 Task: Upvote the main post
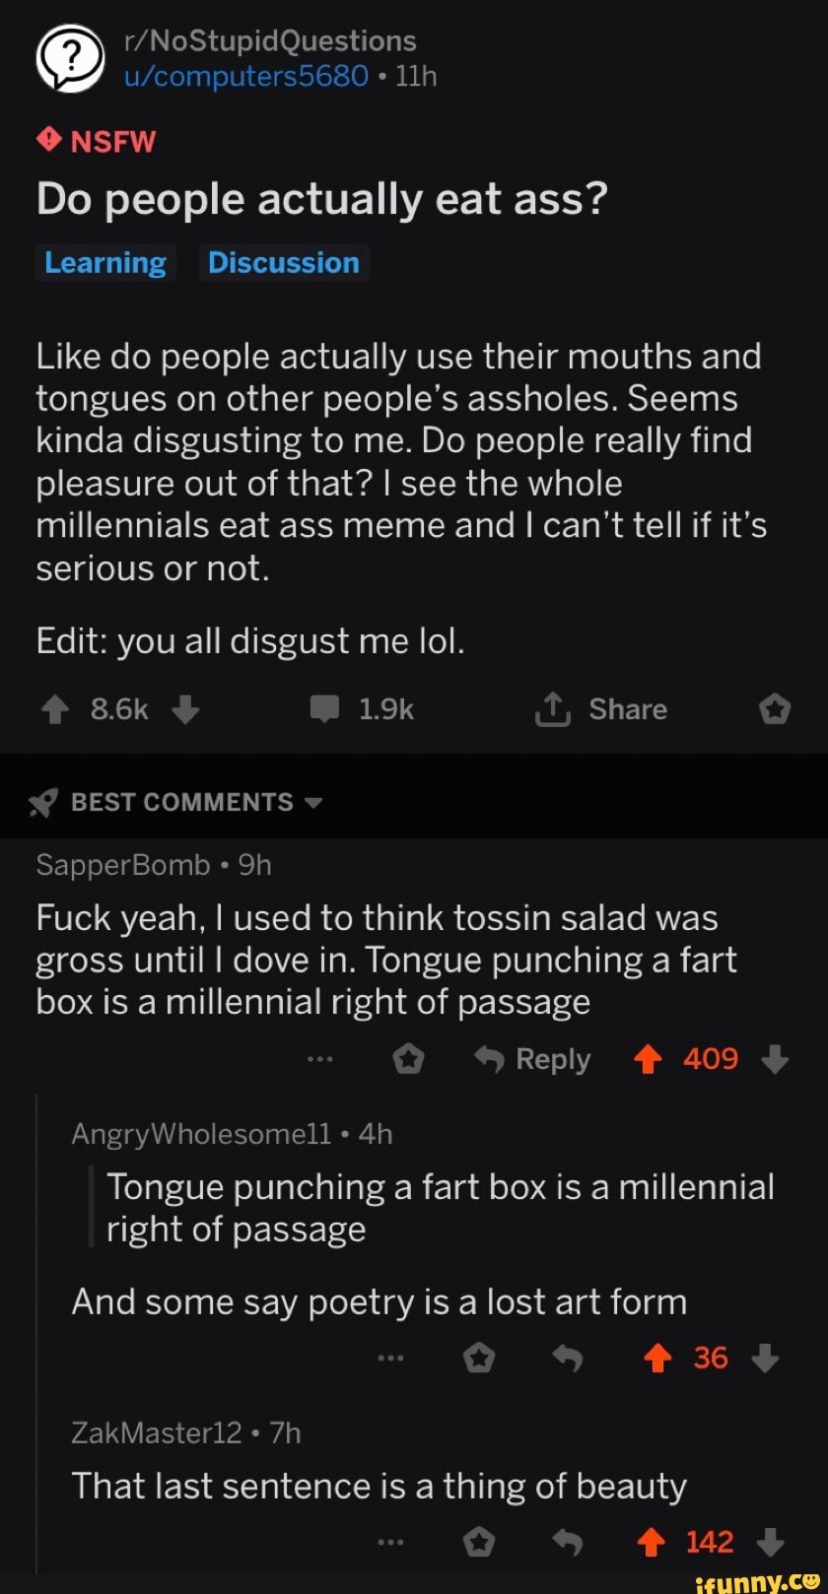55,710
